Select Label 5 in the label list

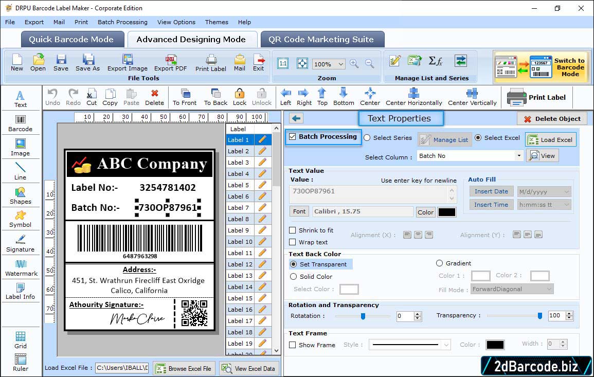(239, 185)
